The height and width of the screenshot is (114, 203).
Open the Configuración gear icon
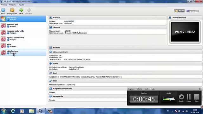[12, 10]
